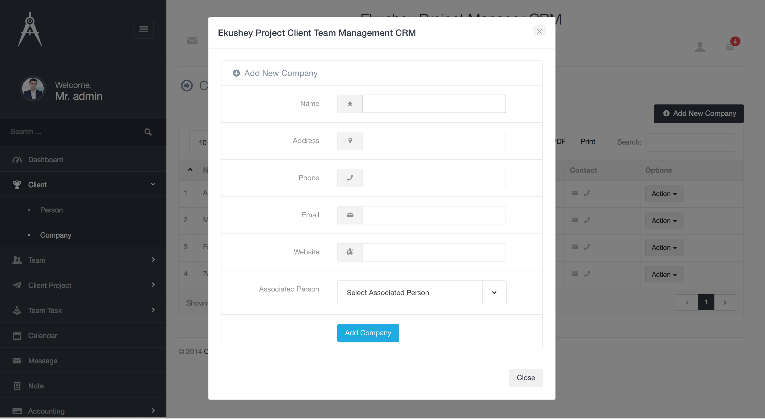Click the sidebar search magnifier icon
765x419 pixels.
[148, 132]
